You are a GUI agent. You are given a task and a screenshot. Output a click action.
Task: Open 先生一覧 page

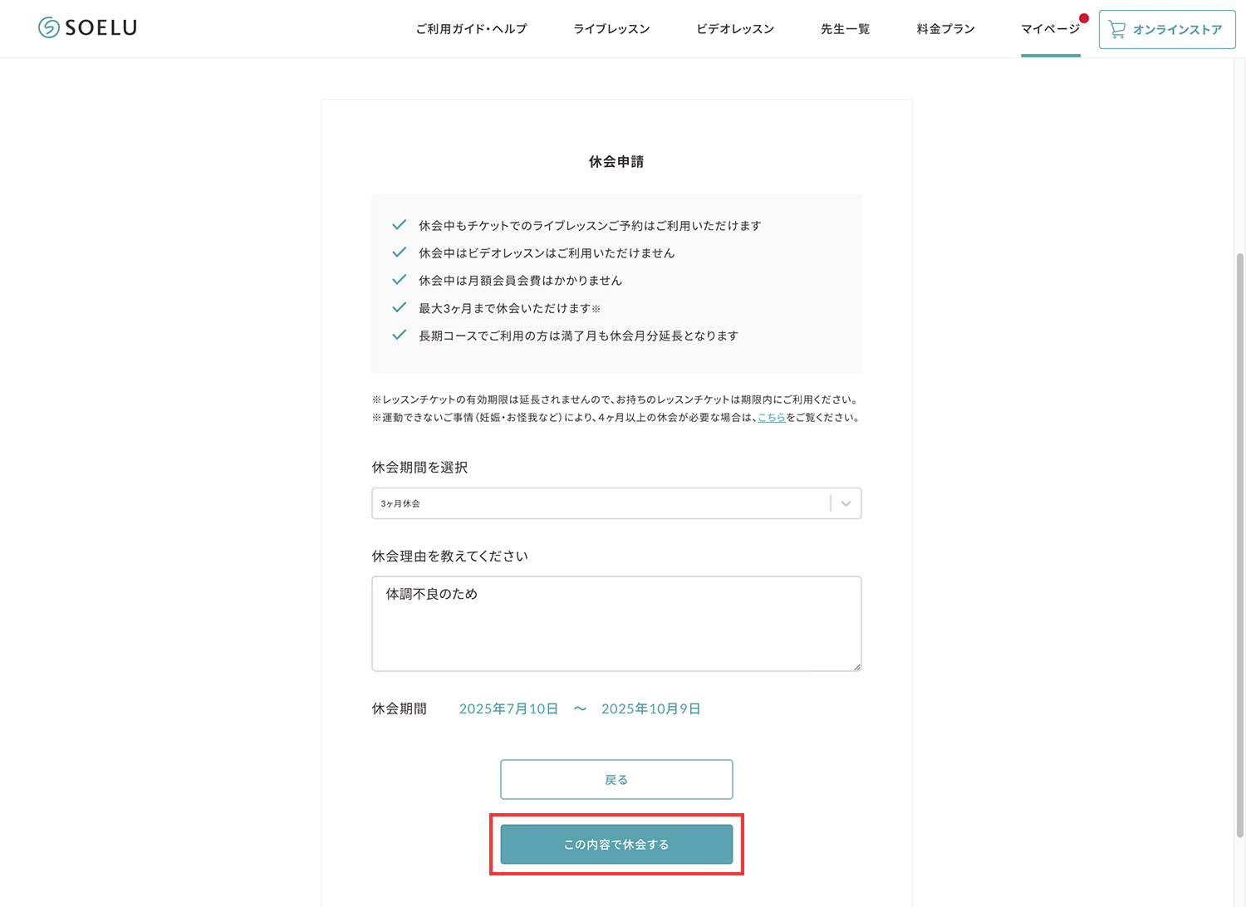[x=845, y=29]
